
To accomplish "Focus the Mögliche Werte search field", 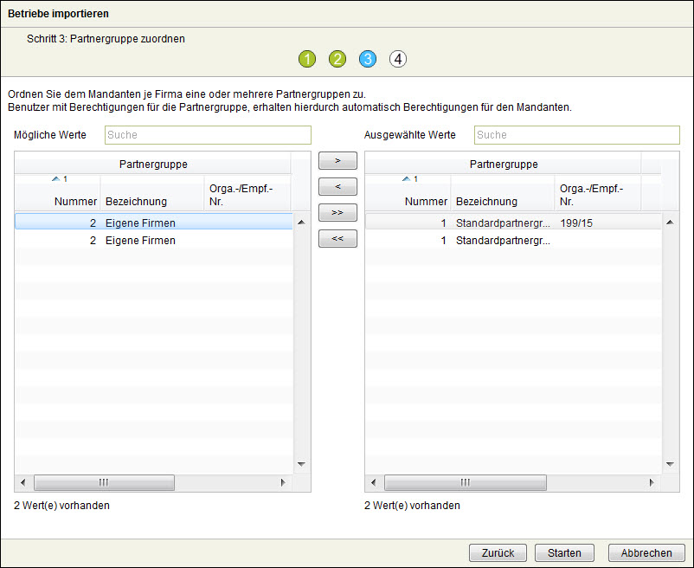I will [x=208, y=135].
